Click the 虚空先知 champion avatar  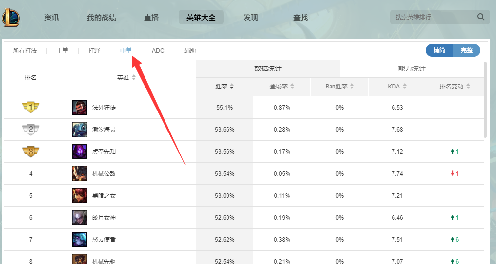tap(80, 152)
